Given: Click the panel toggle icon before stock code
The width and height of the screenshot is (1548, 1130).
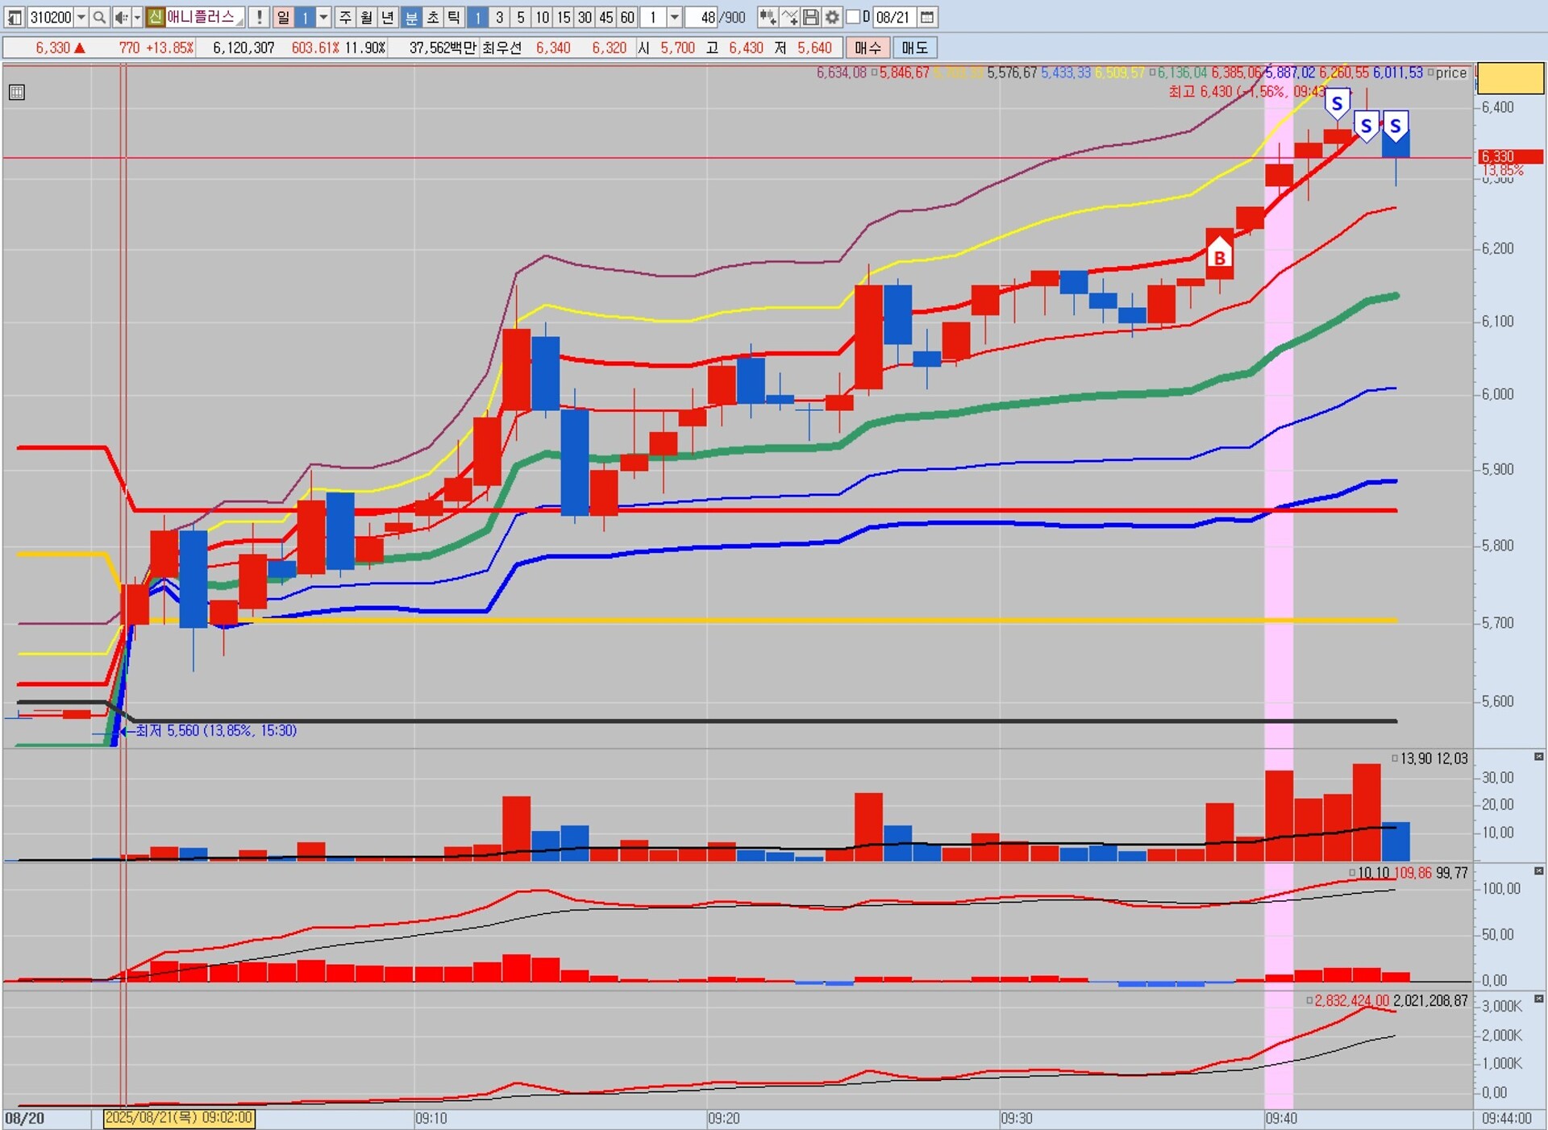Looking at the screenshot, I should 15,17.
